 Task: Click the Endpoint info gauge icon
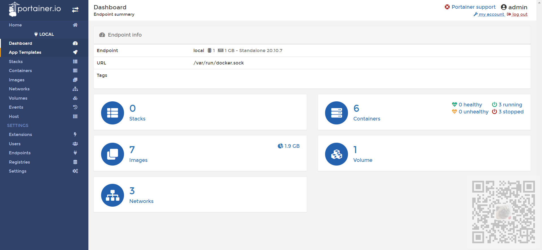102,35
